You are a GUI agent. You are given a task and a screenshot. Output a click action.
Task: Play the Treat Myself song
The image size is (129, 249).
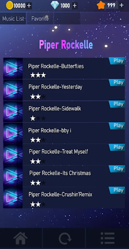click(117, 147)
